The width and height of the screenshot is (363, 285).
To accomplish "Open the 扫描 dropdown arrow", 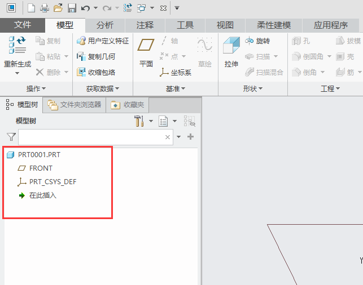I will [x=275, y=56].
